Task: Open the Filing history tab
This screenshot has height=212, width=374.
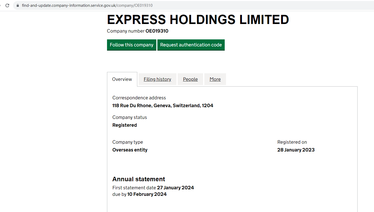Action: tap(157, 79)
